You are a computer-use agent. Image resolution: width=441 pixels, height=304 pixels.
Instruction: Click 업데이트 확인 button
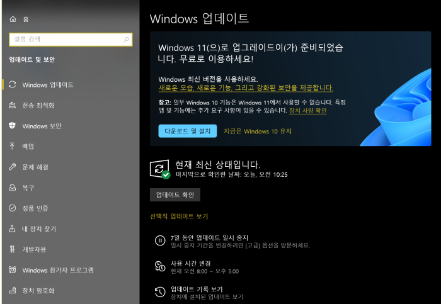pos(175,194)
